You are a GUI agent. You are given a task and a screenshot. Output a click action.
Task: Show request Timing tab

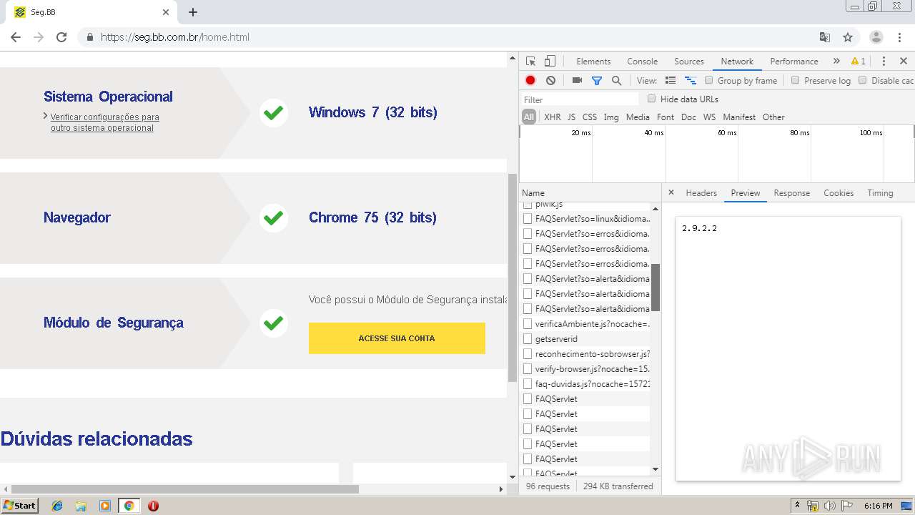[x=880, y=193]
